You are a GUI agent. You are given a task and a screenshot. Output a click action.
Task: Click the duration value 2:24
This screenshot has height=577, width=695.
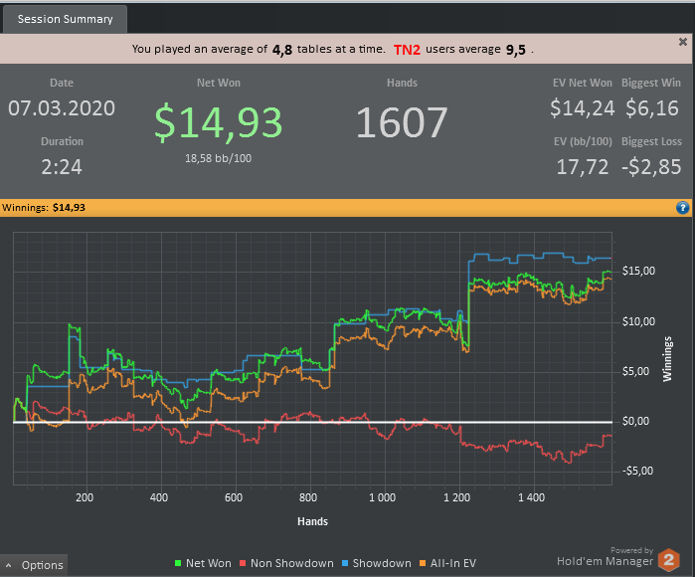(62, 167)
